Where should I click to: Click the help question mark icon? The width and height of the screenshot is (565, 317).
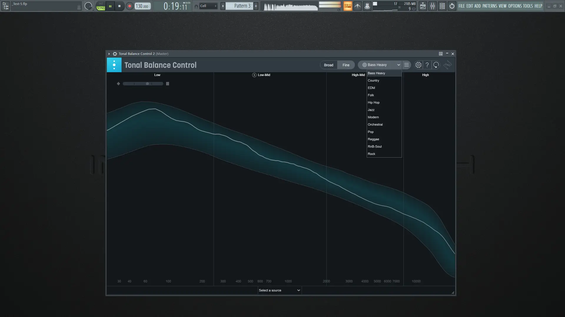click(x=427, y=65)
